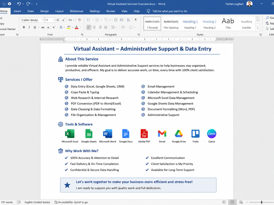Click the Shading paint bucket icon
Image resolution: width=274 pixels, height=205 pixels.
click(123, 27)
